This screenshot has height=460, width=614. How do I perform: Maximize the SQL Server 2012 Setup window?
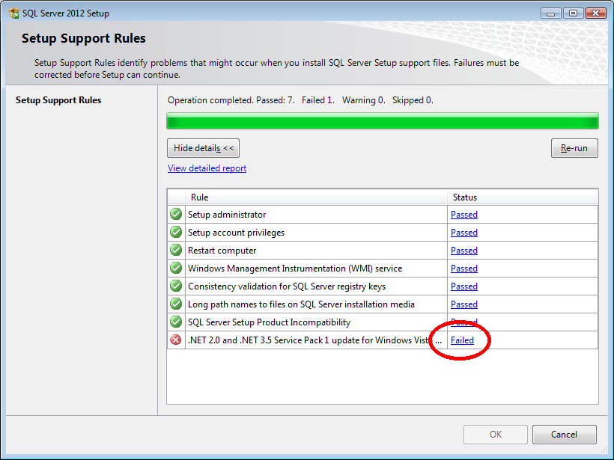574,13
